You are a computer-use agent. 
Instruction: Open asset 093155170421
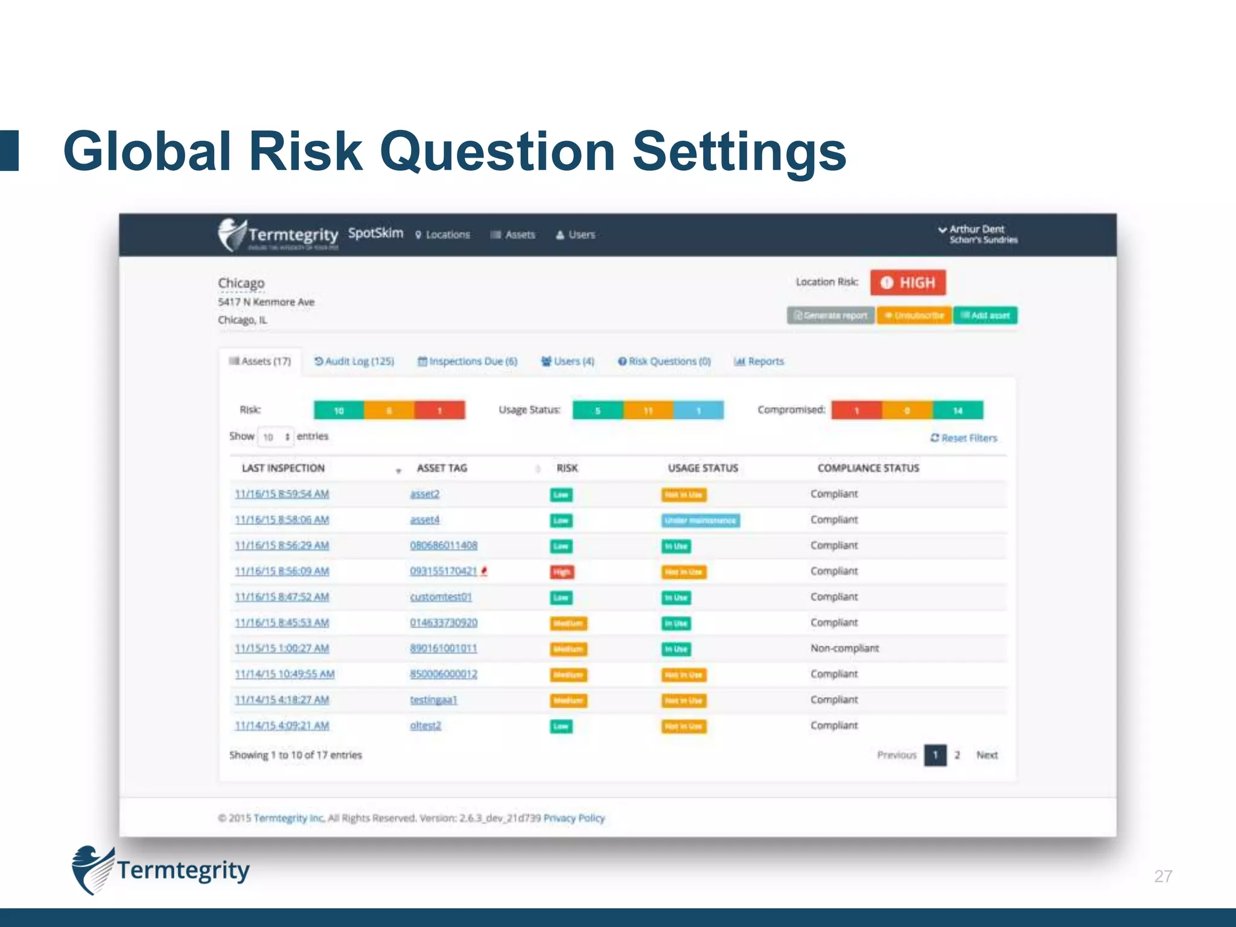coord(444,571)
